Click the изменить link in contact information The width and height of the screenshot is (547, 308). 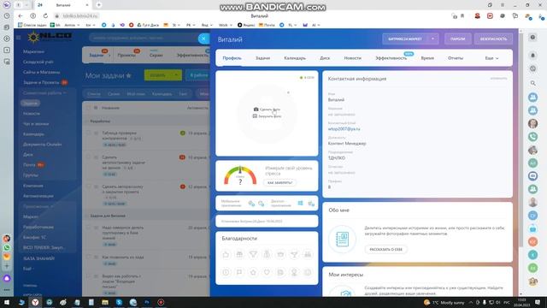498,78
